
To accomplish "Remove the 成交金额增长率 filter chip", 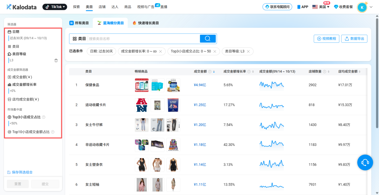I will point(160,51).
